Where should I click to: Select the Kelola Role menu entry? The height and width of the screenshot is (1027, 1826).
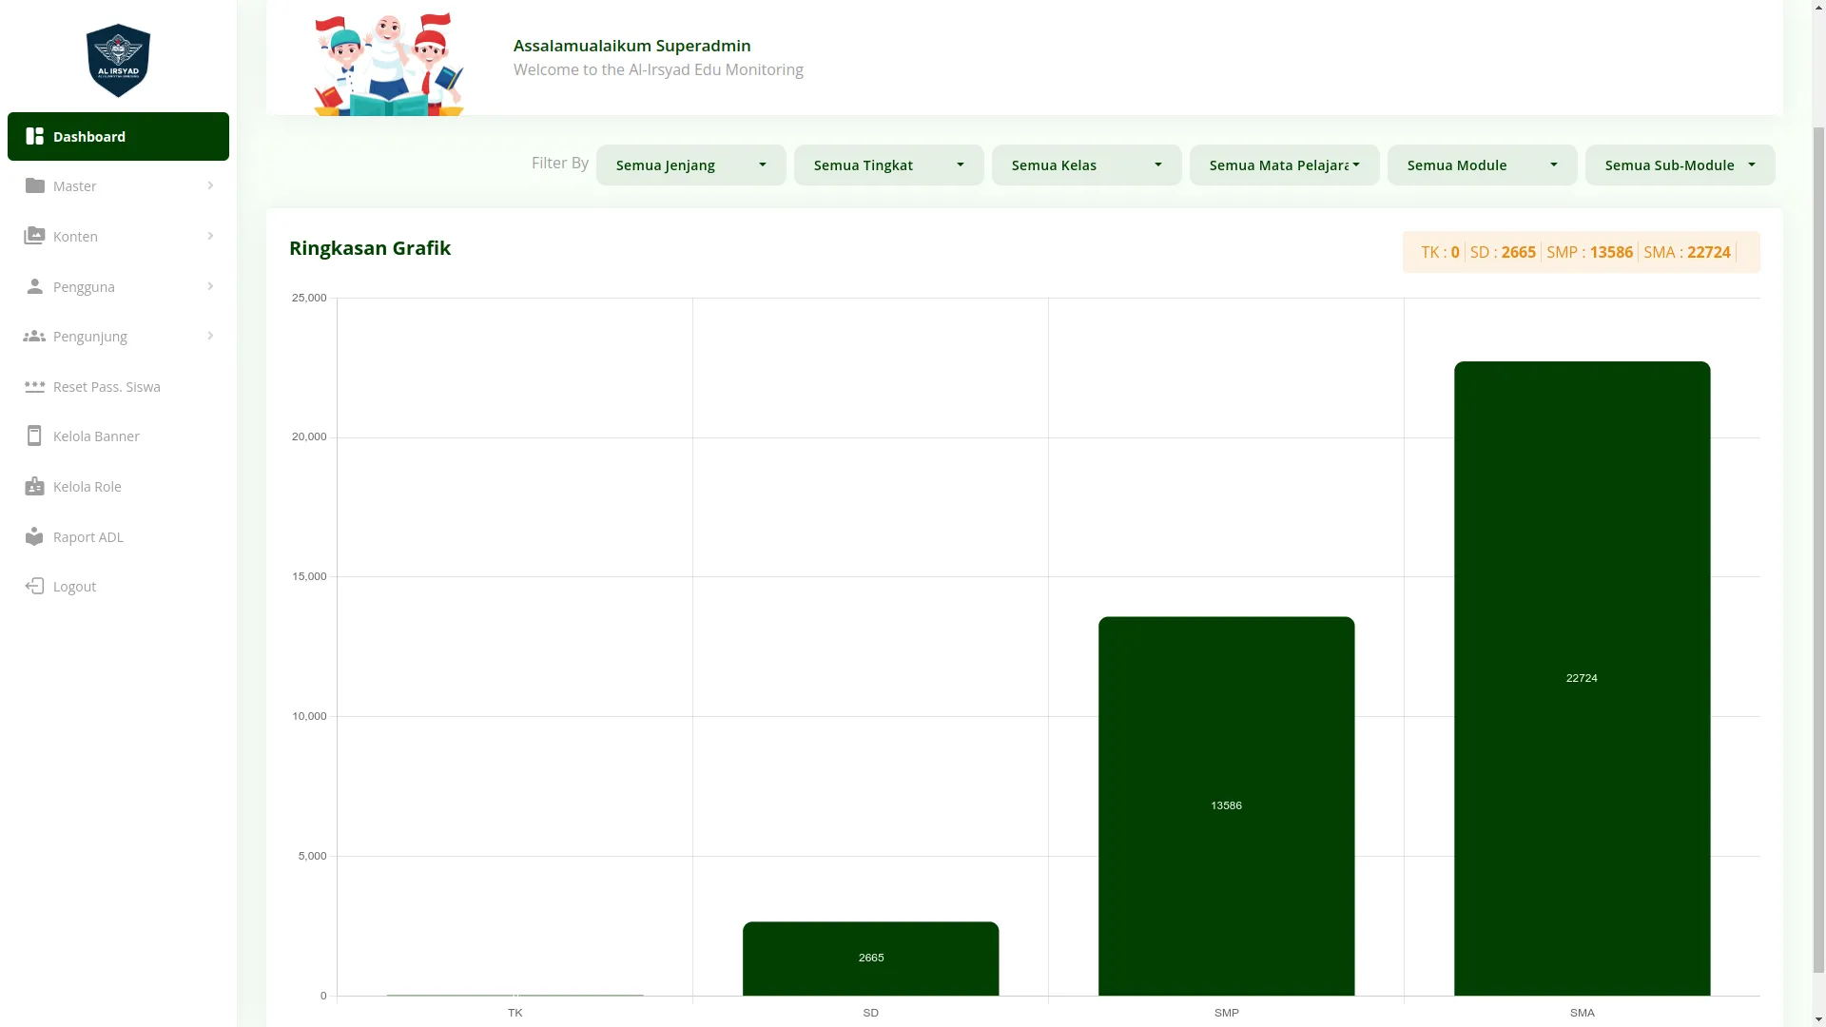(87, 486)
